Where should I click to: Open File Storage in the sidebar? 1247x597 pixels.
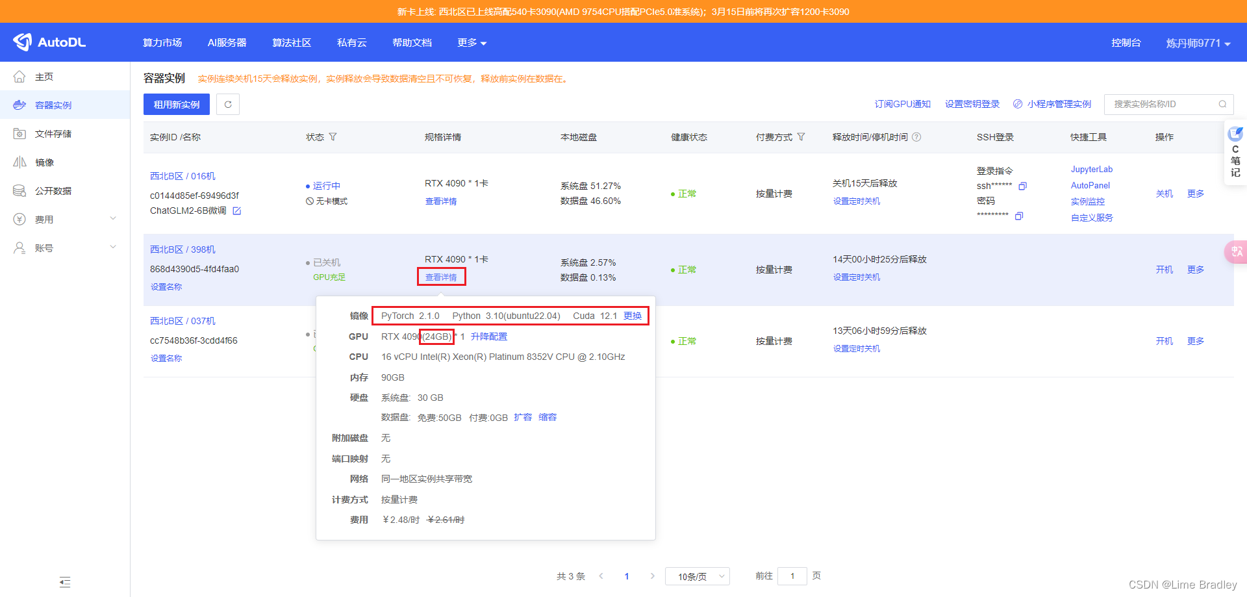pos(65,134)
